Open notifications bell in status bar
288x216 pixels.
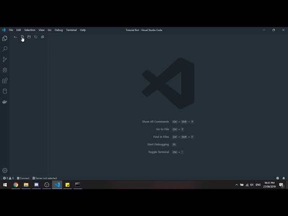coord(283,178)
